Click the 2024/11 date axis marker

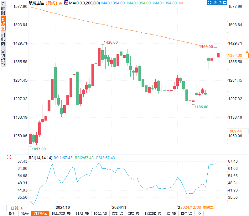pyautogui.click(x=119, y=208)
